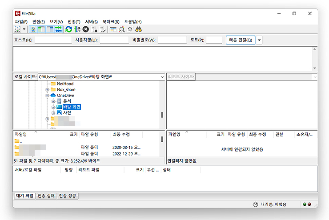Refresh file and folder lists
The image size is (329, 220).
(68, 29)
